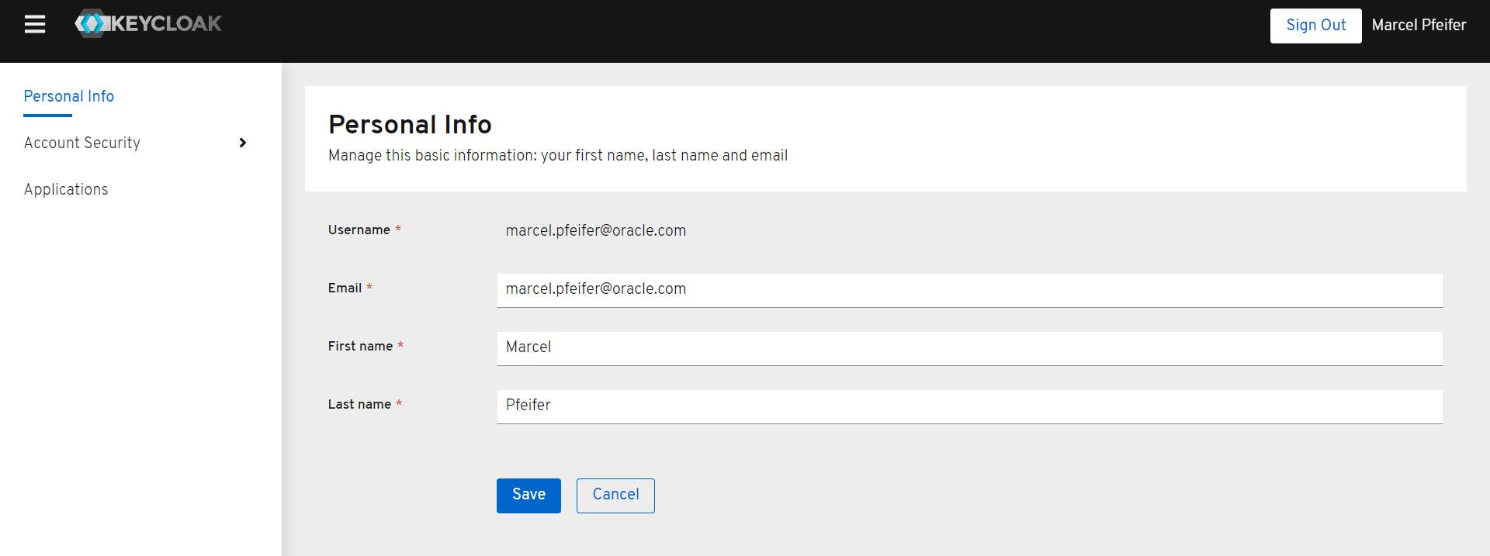This screenshot has height=556, width=1490.
Task: Click the read-only username value
Action: tap(596, 230)
